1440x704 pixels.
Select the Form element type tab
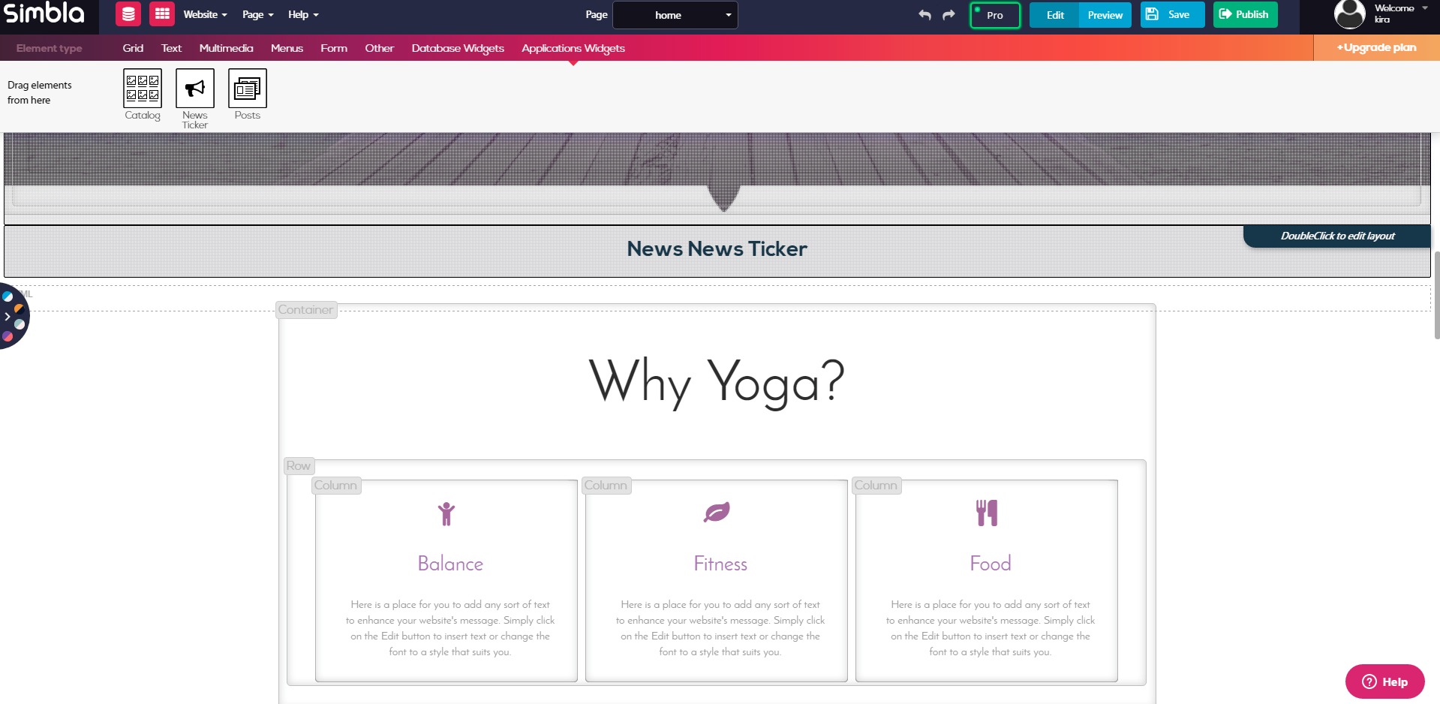[334, 48]
